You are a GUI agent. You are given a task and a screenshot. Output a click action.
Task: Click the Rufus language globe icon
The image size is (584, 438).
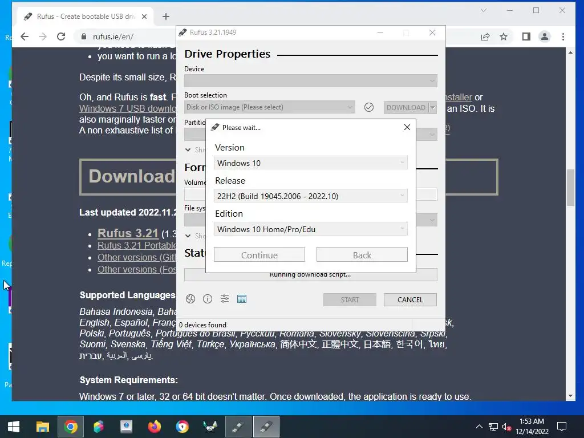[x=190, y=299]
